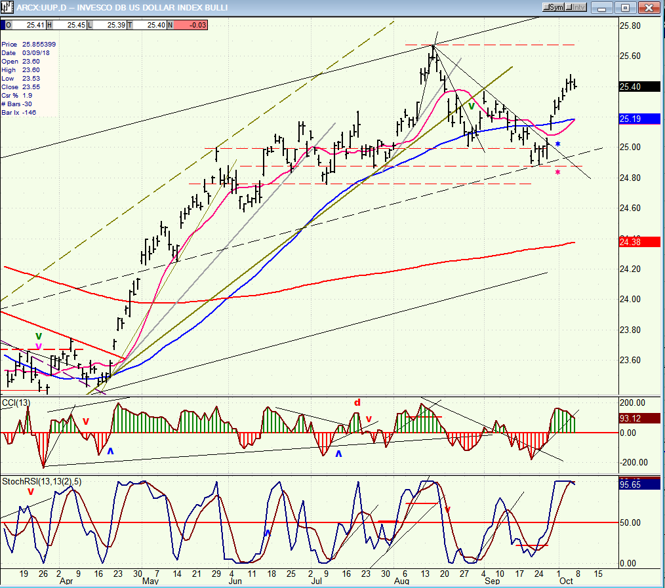Click the current price label 25.40

pos(639,87)
